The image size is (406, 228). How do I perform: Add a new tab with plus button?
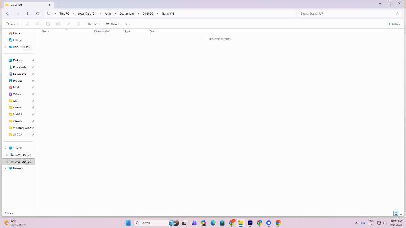click(59, 5)
